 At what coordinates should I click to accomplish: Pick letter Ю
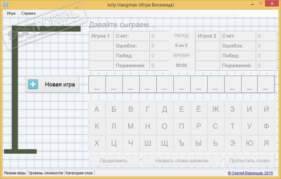click(250, 144)
